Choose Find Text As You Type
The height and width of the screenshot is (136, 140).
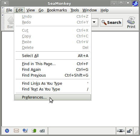click(x=53, y=89)
